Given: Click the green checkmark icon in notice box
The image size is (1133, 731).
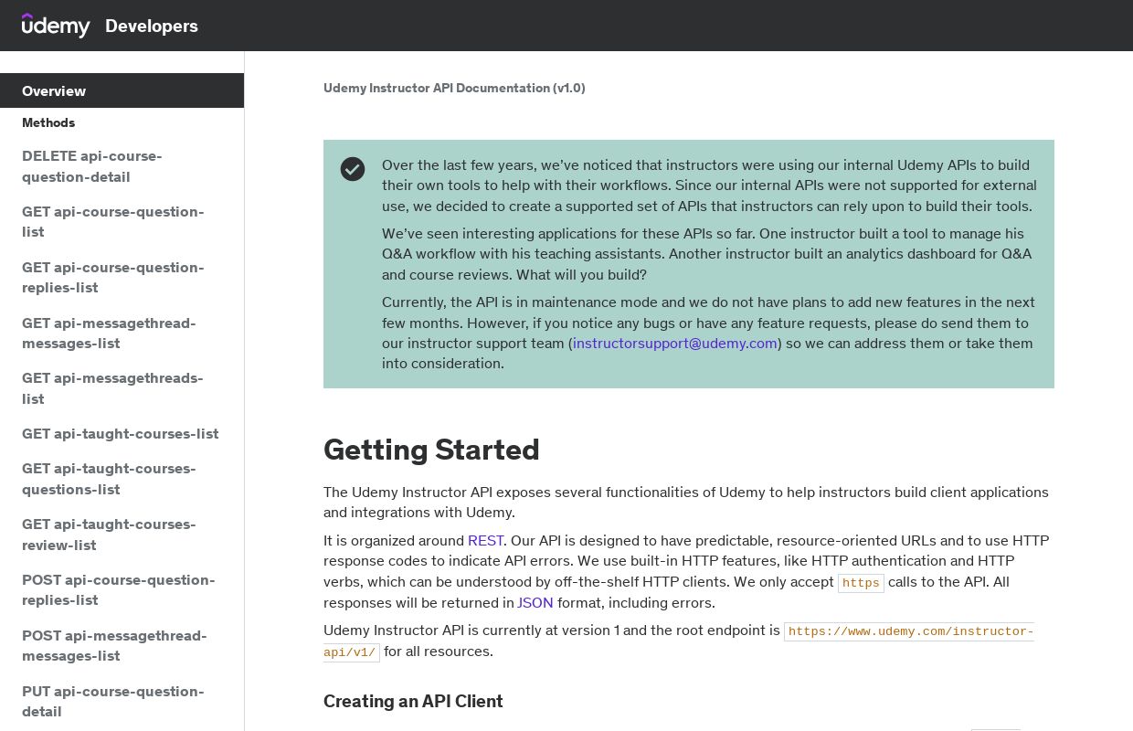Looking at the screenshot, I should 353,169.
